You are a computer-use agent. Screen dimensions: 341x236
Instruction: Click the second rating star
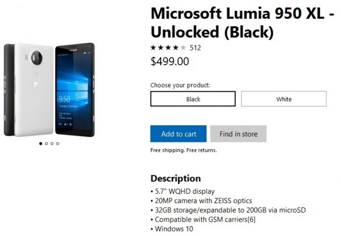coord(161,48)
